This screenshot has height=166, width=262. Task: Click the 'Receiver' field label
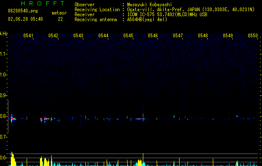click(x=85, y=15)
